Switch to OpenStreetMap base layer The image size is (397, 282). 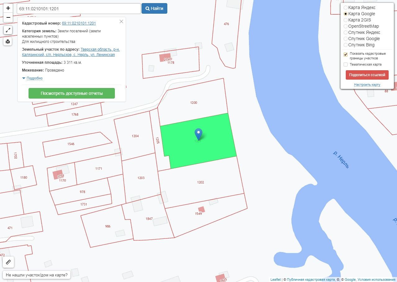345,26
